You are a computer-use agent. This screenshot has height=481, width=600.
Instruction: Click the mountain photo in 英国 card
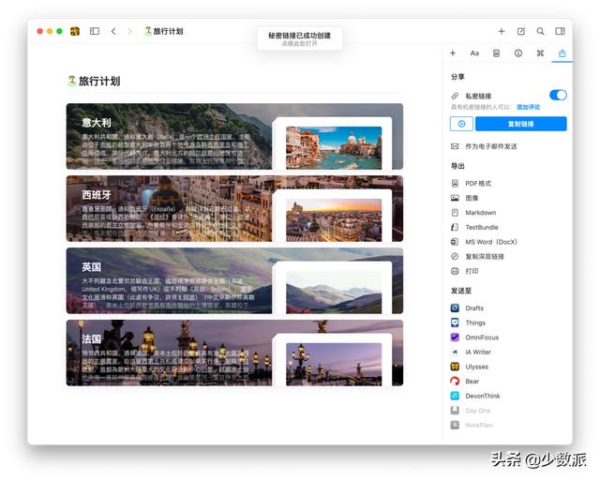(x=334, y=293)
